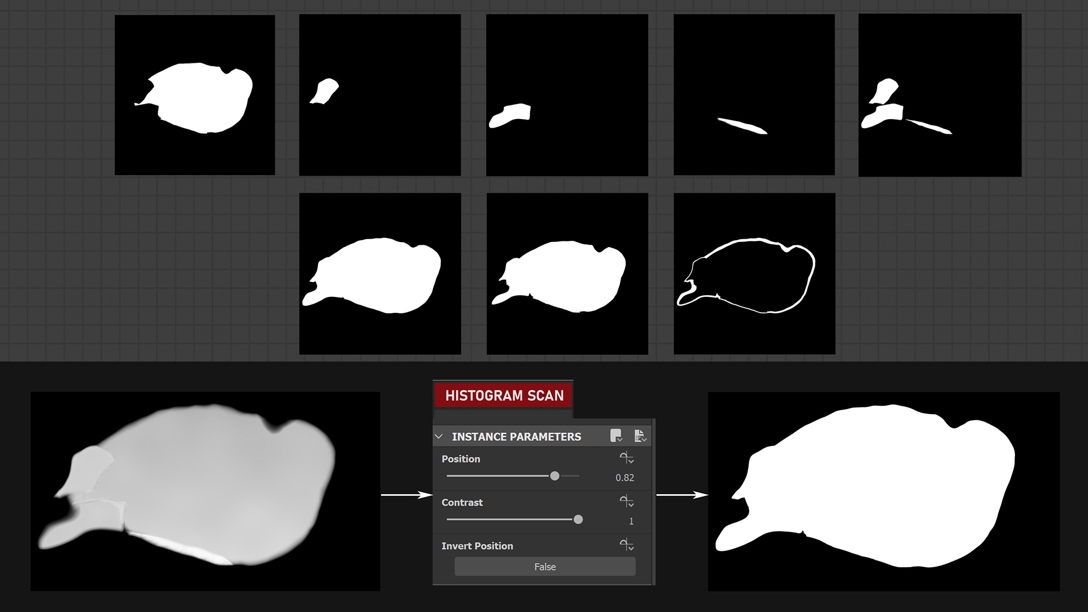The image size is (1088, 612).
Task: Click the Instance Parameters header label
Action: [x=516, y=437]
